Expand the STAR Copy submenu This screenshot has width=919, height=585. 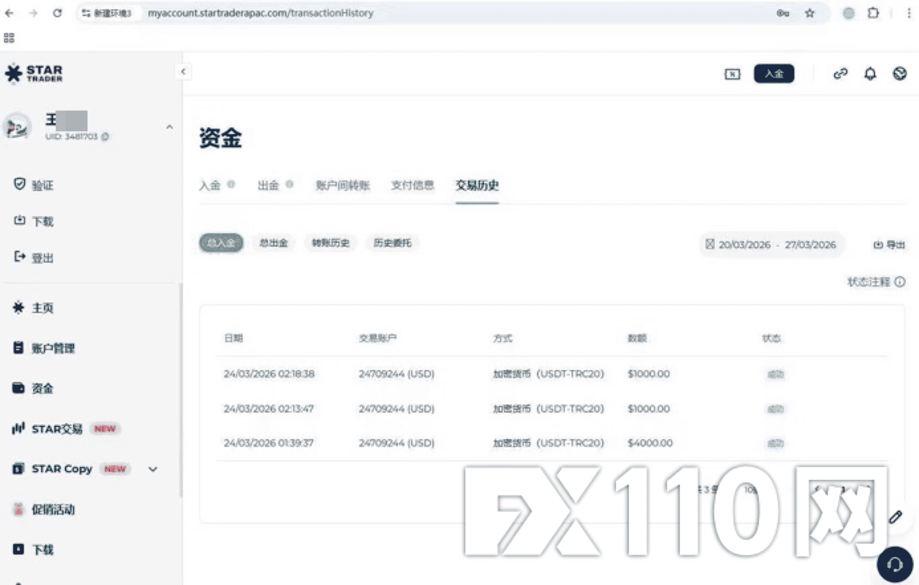[153, 469]
